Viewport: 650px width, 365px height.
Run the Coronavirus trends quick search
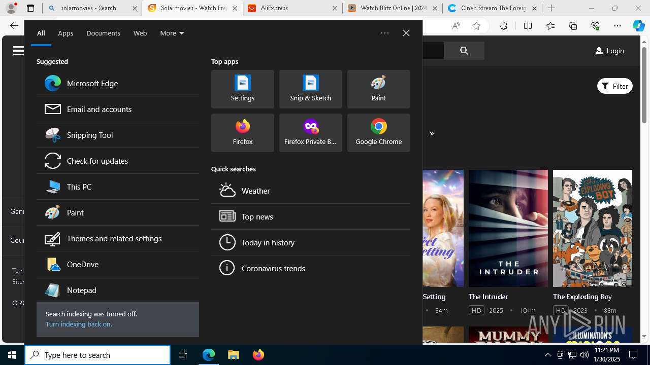(x=311, y=268)
